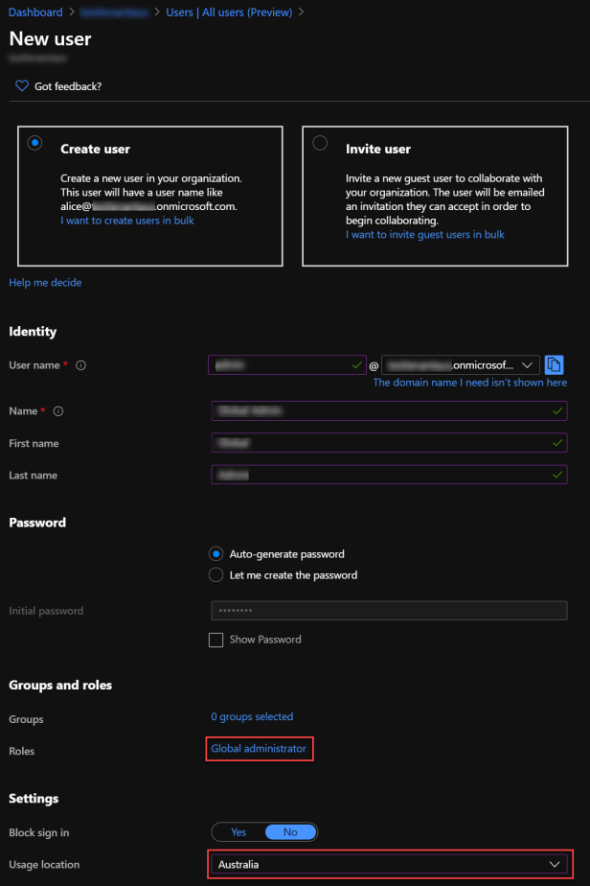Open the Global administrator role link
This screenshot has width=590, height=886.
click(x=259, y=749)
